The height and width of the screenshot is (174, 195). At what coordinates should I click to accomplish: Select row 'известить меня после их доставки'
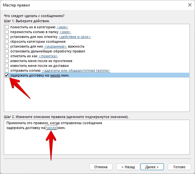(x=97, y=66)
